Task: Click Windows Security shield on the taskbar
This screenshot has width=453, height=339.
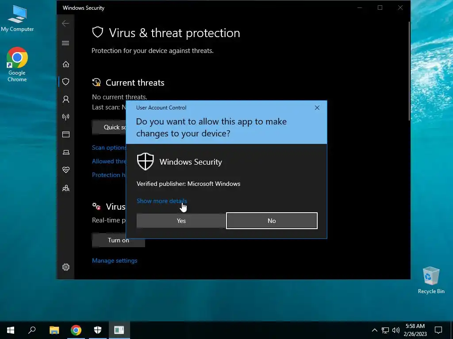Action: pos(98,330)
